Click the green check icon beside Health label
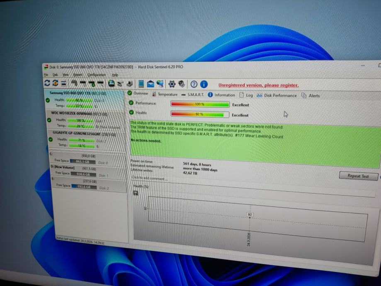Image resolution: width=381 pixels, height=286 pixels. point(131,112)
